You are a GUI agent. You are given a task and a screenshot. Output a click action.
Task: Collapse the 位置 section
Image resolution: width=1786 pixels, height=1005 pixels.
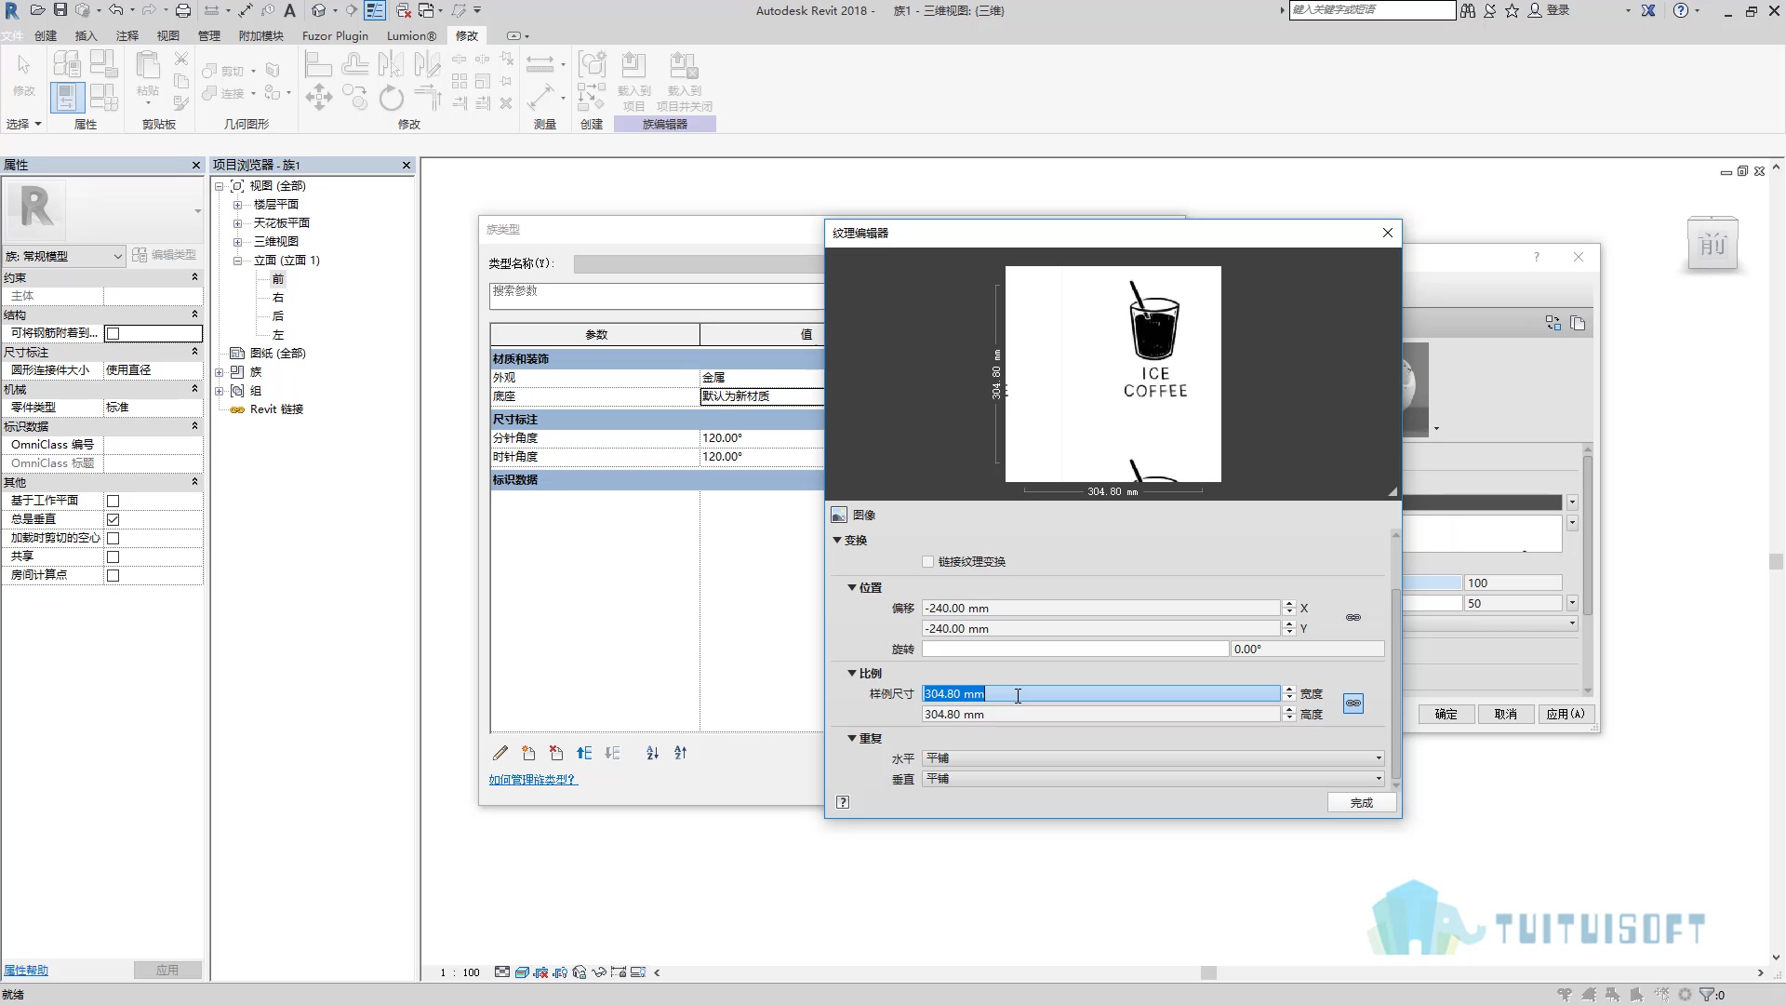pos(852,588)
